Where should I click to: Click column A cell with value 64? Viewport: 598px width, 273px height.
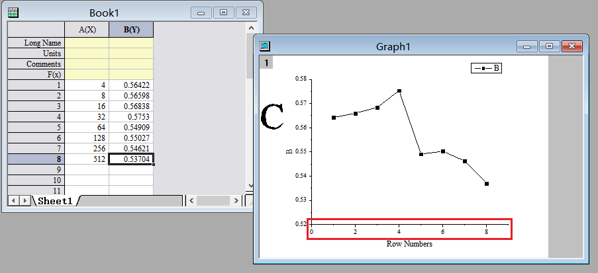click(x=87, y=127)
